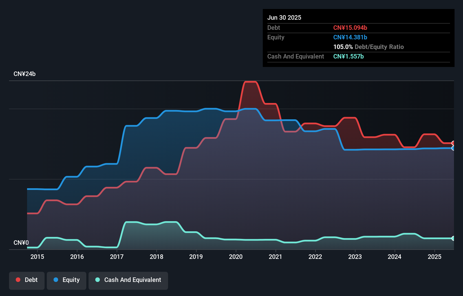Click the Debt row label in tooltip
The height and width of the screenshot is (296, 463).
pos(274,28)
